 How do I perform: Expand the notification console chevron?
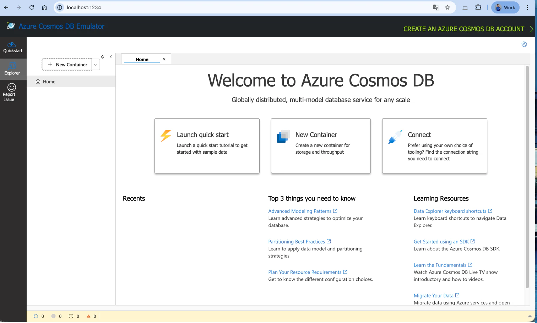[x=530, y=316]
